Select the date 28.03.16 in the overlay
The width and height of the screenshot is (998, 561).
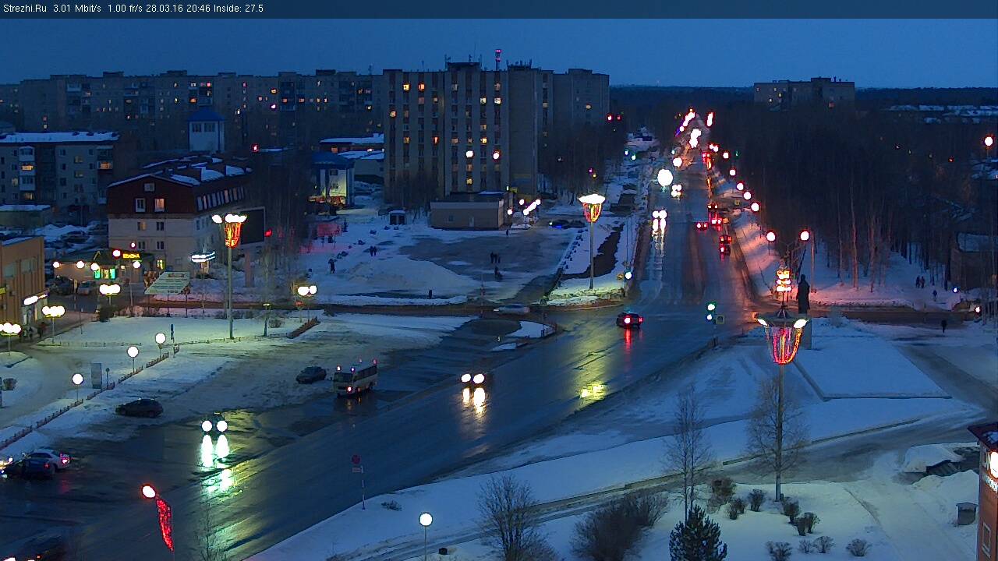pyautogui.click(x=164, y=9)
